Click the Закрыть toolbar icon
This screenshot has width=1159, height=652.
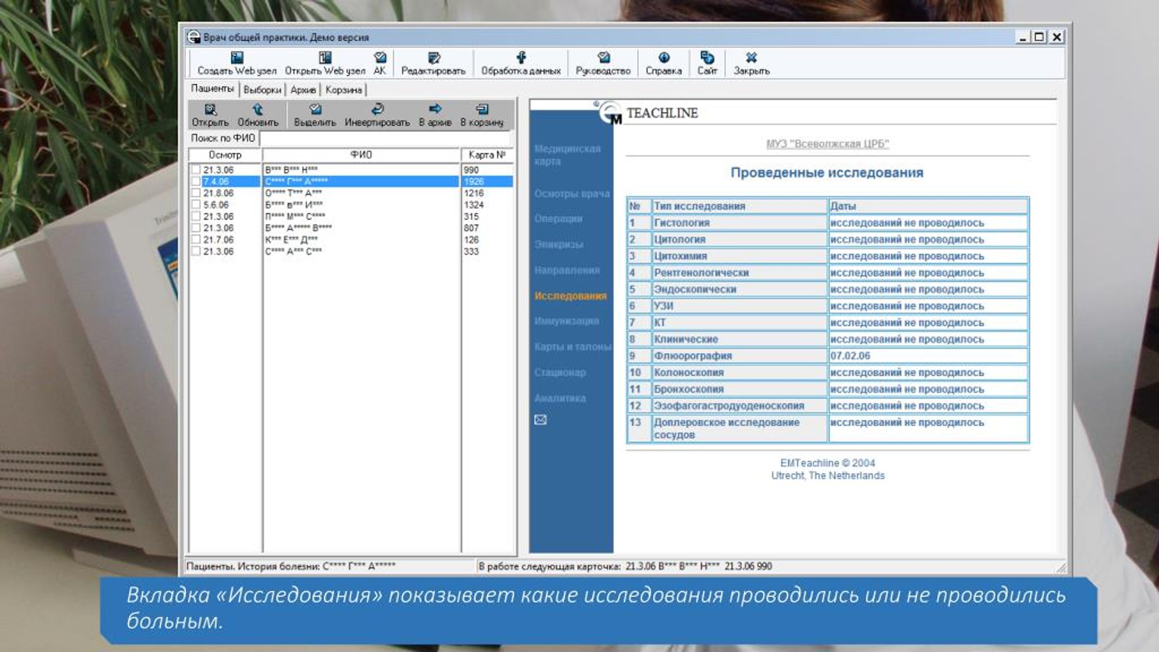click(752, 58)
